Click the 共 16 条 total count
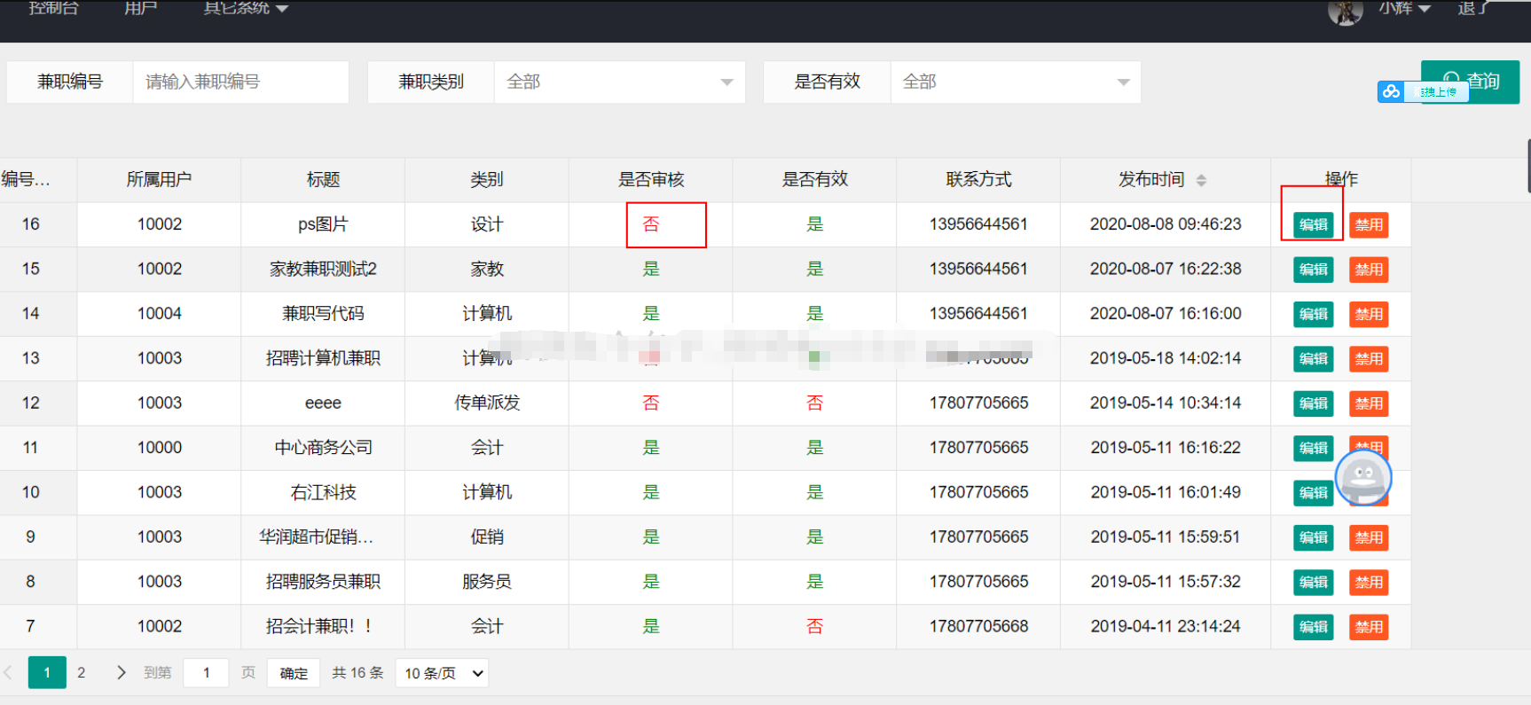1531x705 pixels. click(x=357, y=673)
